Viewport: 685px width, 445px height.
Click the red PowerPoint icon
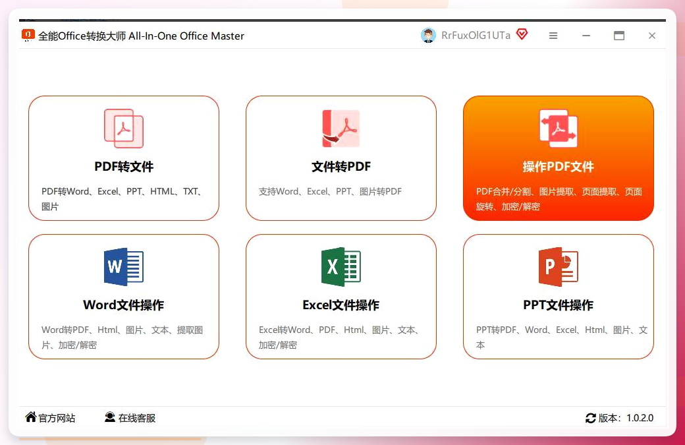click(x=559, y=266)
